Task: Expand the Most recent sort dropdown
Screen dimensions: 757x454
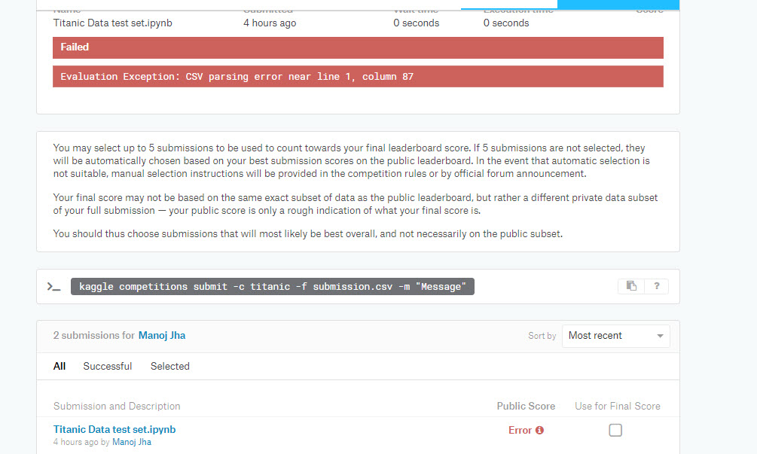Action: pos(615,336)
